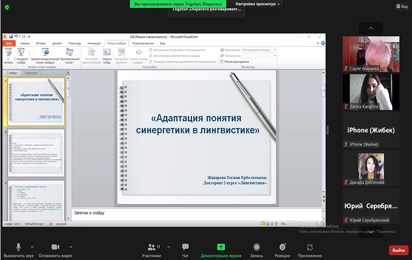This screenshot has height=260, width=412.
Task: Toggle 'Воспроизвести речевое сопровождение' checkbox
Action: pyautogui.click(x=151, y=50)
